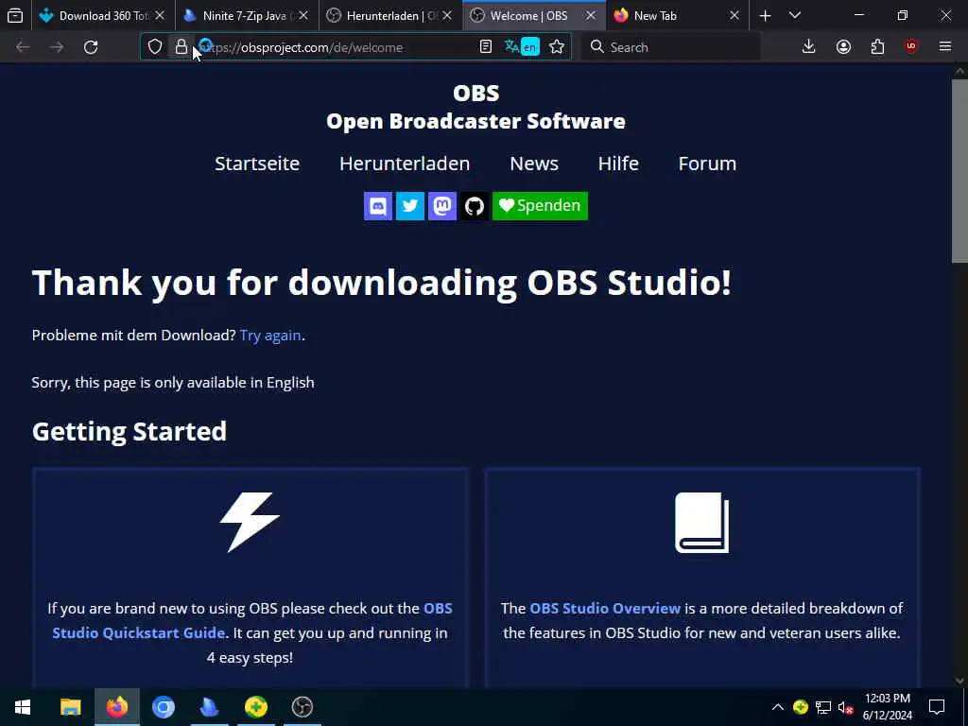Close the Welcome | OBS tab
This screenshot has height=726, width=968.
pyautogui.click(x=591, y=16)
